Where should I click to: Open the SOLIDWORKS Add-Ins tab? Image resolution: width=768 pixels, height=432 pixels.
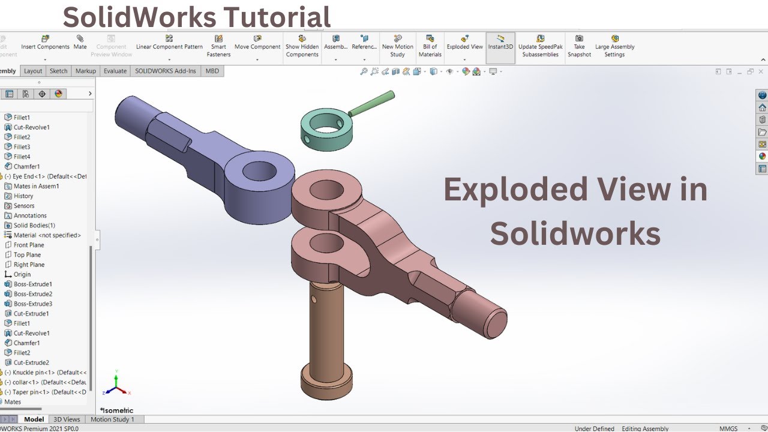tap(166, 71)
